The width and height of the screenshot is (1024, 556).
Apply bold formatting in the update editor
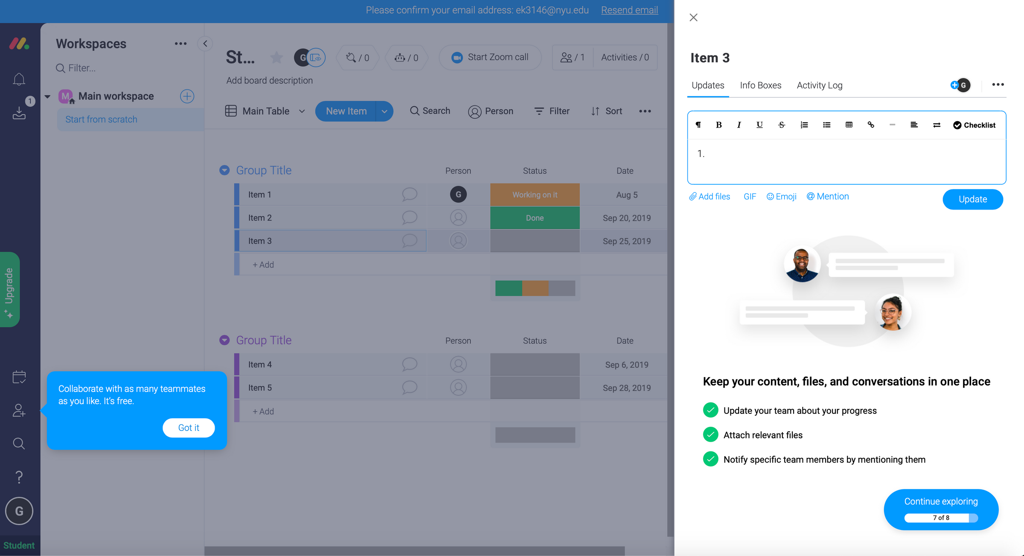(x=719, y=125)
